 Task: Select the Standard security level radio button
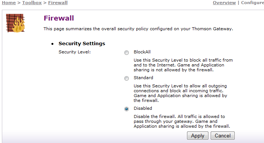pyautogui.click(x=127, y=78)
